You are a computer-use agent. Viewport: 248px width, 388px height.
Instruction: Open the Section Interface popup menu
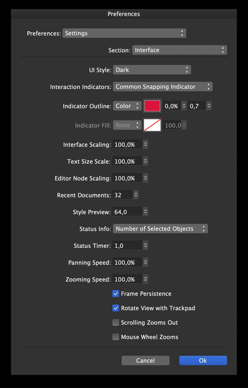click(x=179, y=50)
